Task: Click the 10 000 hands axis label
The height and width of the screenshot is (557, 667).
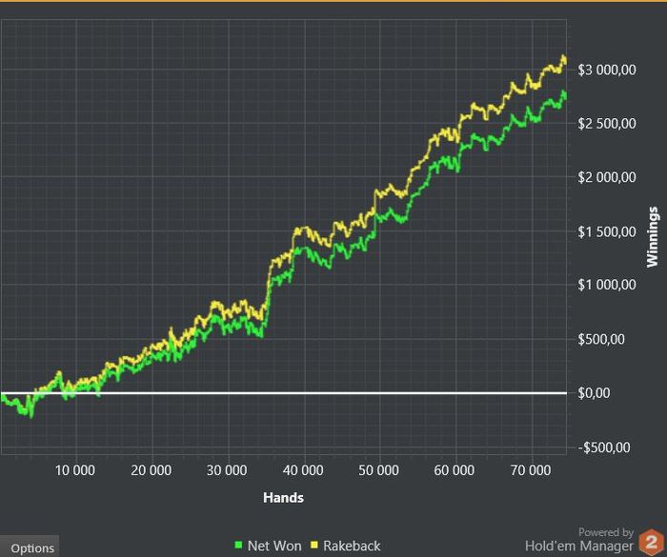Action: [75, 470]
